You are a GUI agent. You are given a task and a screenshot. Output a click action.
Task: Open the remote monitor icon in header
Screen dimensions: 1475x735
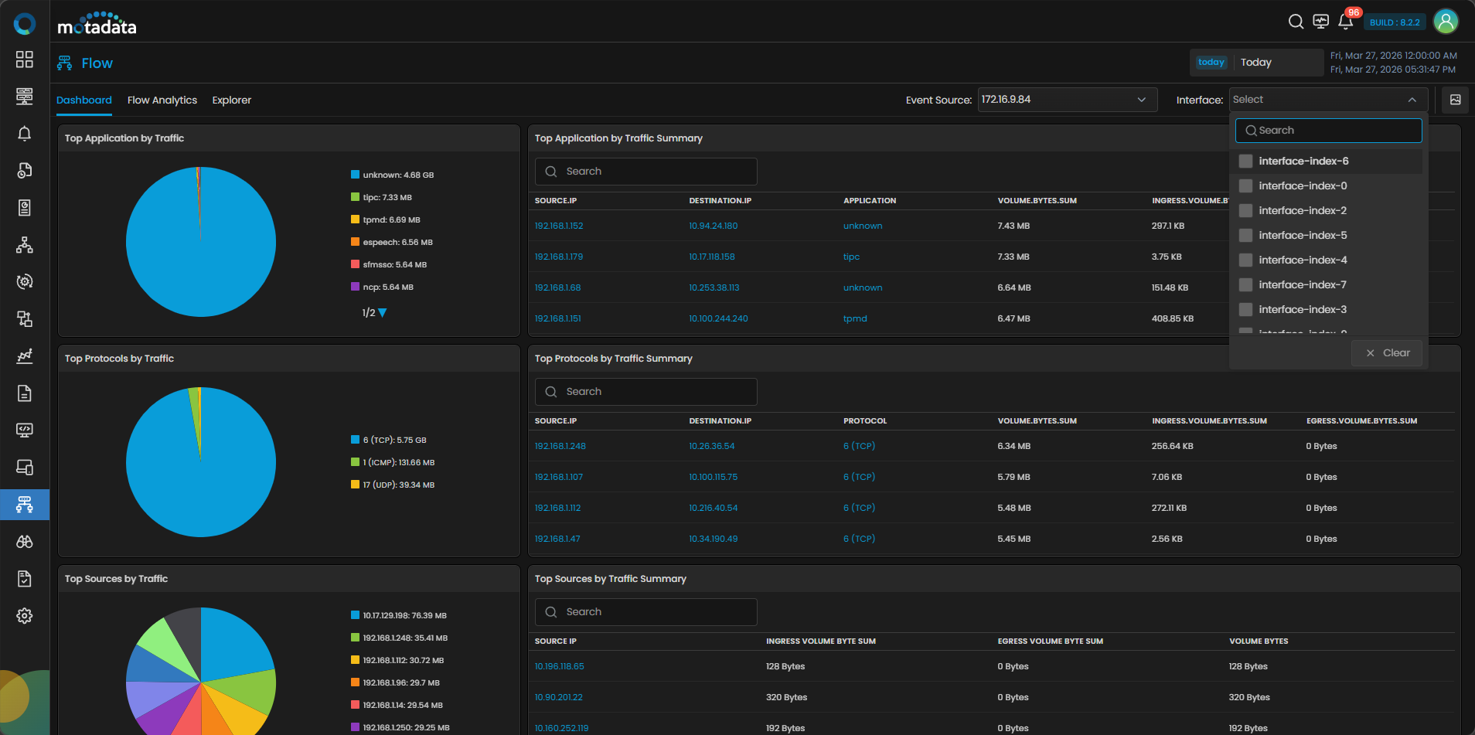1320,22
